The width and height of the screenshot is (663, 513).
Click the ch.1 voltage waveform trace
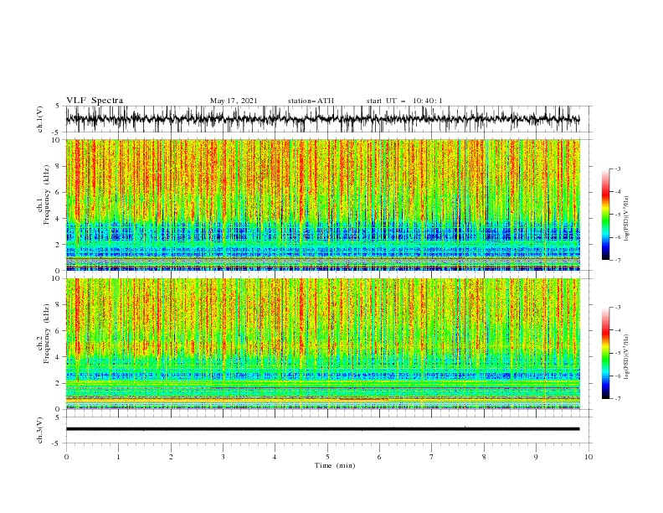(x=322, y=119)
